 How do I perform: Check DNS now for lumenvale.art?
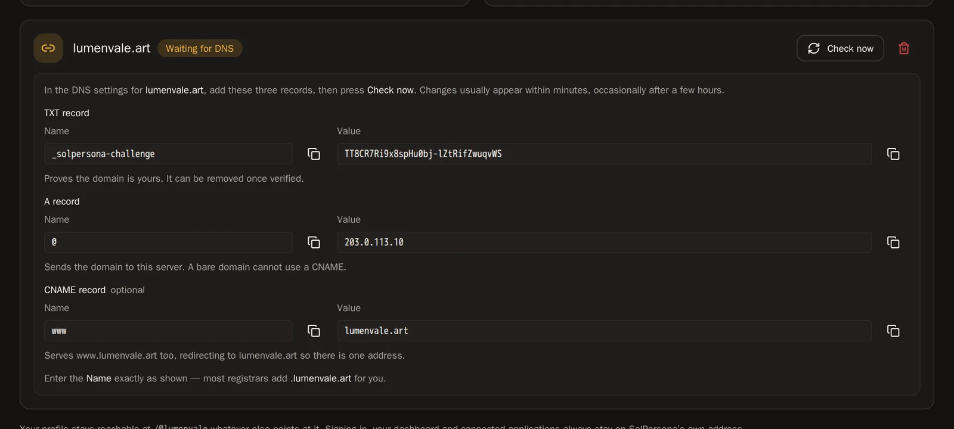[840, 48]
